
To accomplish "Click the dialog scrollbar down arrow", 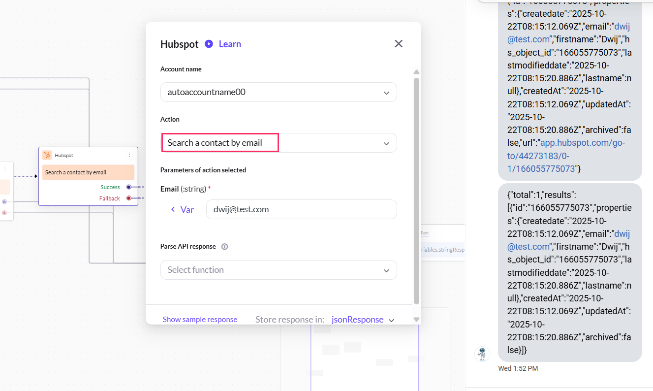I will pyautogui.click(x=416, y=320).
